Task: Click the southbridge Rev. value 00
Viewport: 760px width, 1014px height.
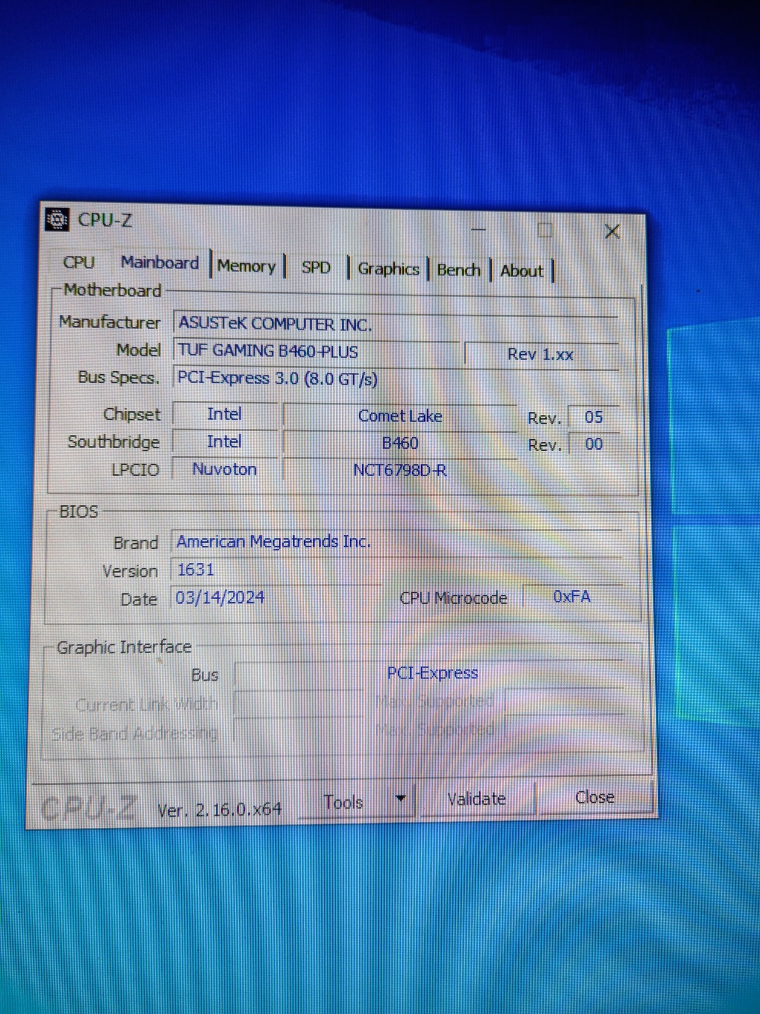Action: tap(593, 445)
